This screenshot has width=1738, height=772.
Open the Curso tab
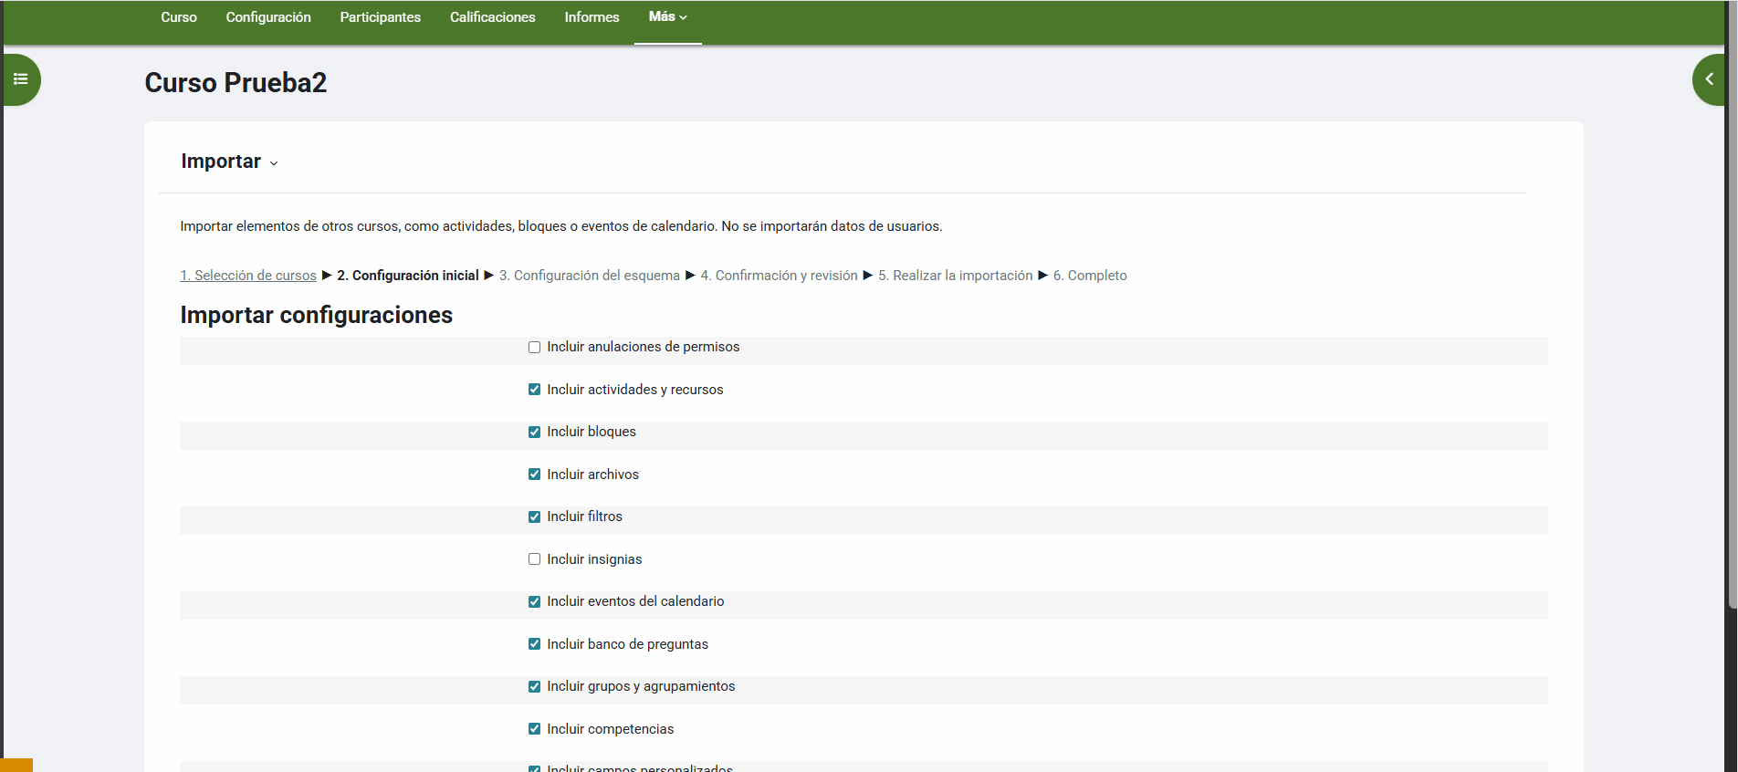(x=179, y=17)
